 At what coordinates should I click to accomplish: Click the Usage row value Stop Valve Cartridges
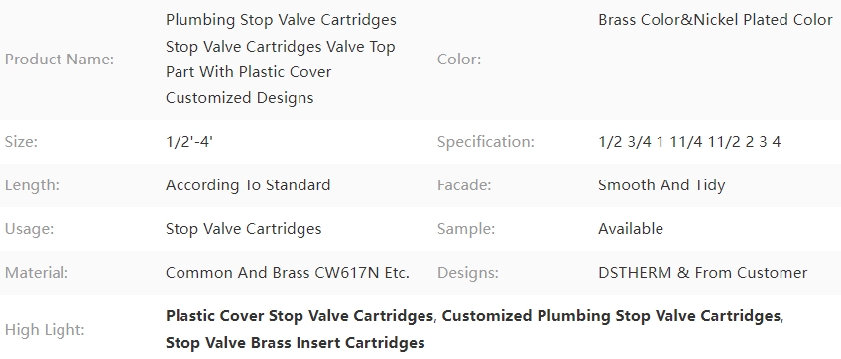coord(244,229)
